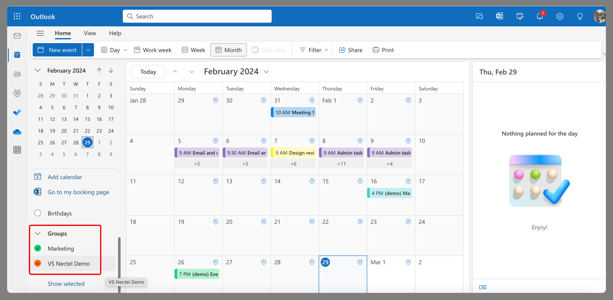
Task: Open the Mail app from the sidebar
Action: (17, 36)
